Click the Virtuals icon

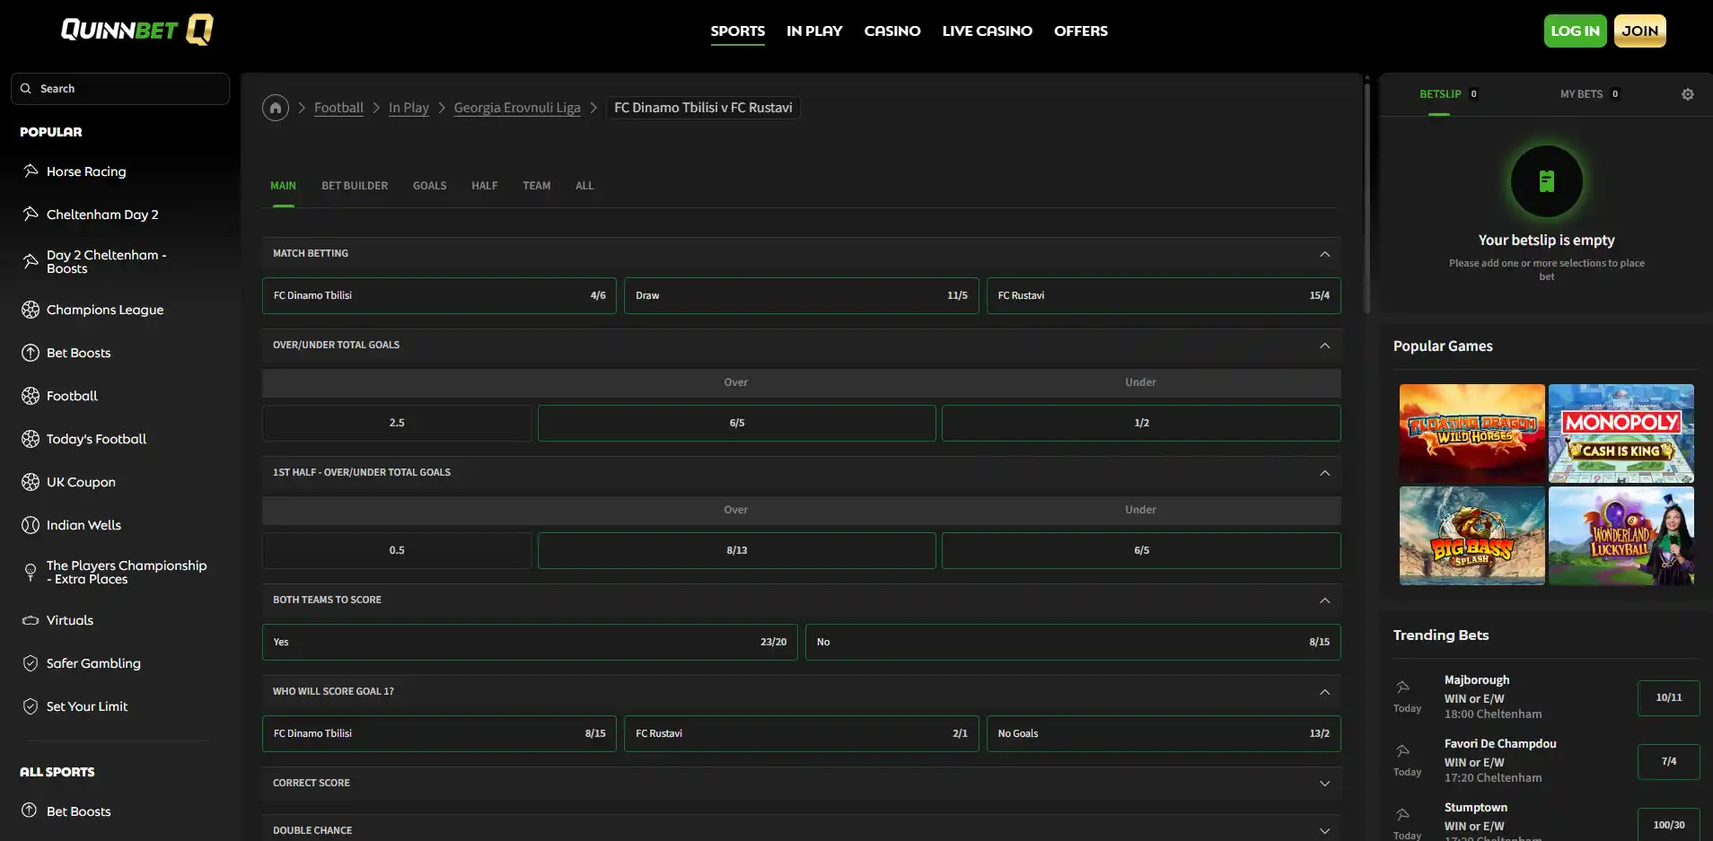31,620
